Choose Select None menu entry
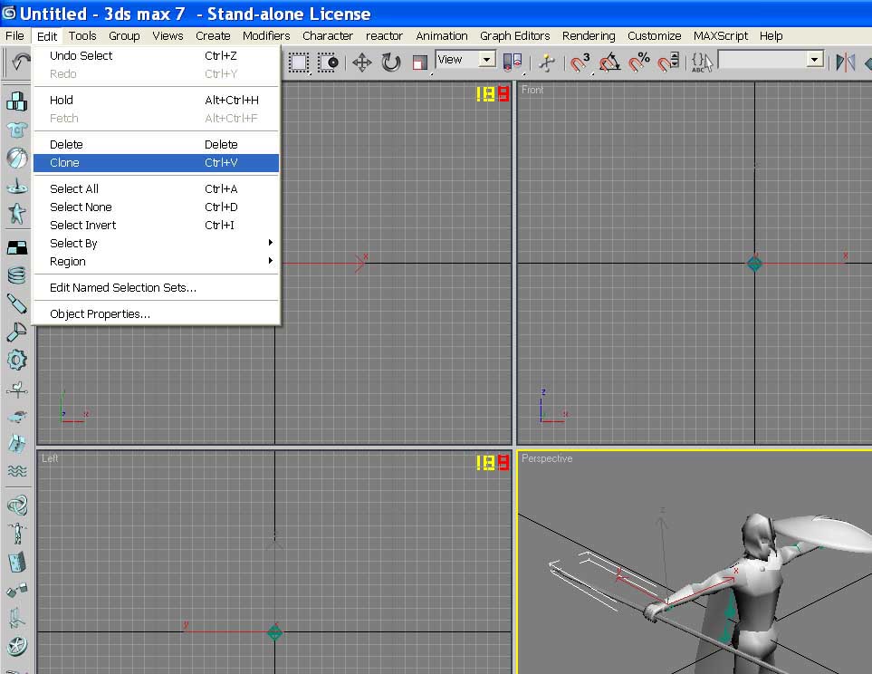Screen dimensions: 872x674 [x=157, y=207]
